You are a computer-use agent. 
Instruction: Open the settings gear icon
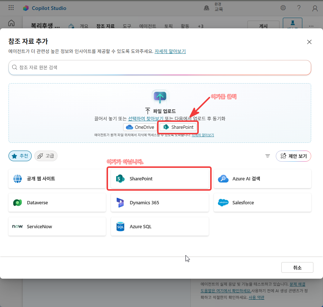coord(283,8)
